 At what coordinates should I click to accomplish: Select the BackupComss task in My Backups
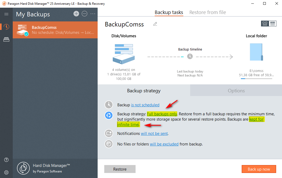tap(55, 30)
